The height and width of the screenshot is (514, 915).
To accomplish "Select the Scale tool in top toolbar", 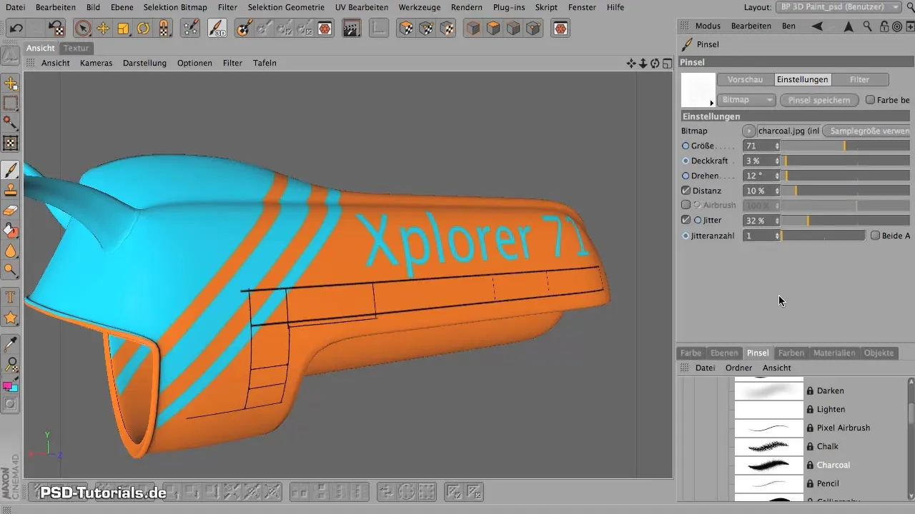I will [123, 29].
